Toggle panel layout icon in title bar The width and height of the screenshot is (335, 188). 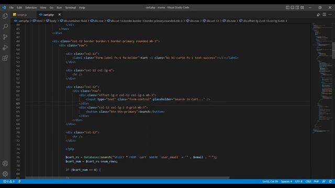pos(293,7)
